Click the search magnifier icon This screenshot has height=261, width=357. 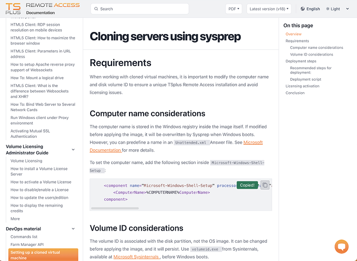coord(96,9)
